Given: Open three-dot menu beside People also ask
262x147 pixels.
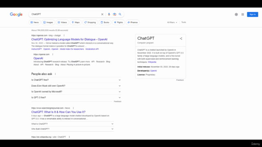Looking at the screenshot, I should pyautogui.click(x=55, y=74).
